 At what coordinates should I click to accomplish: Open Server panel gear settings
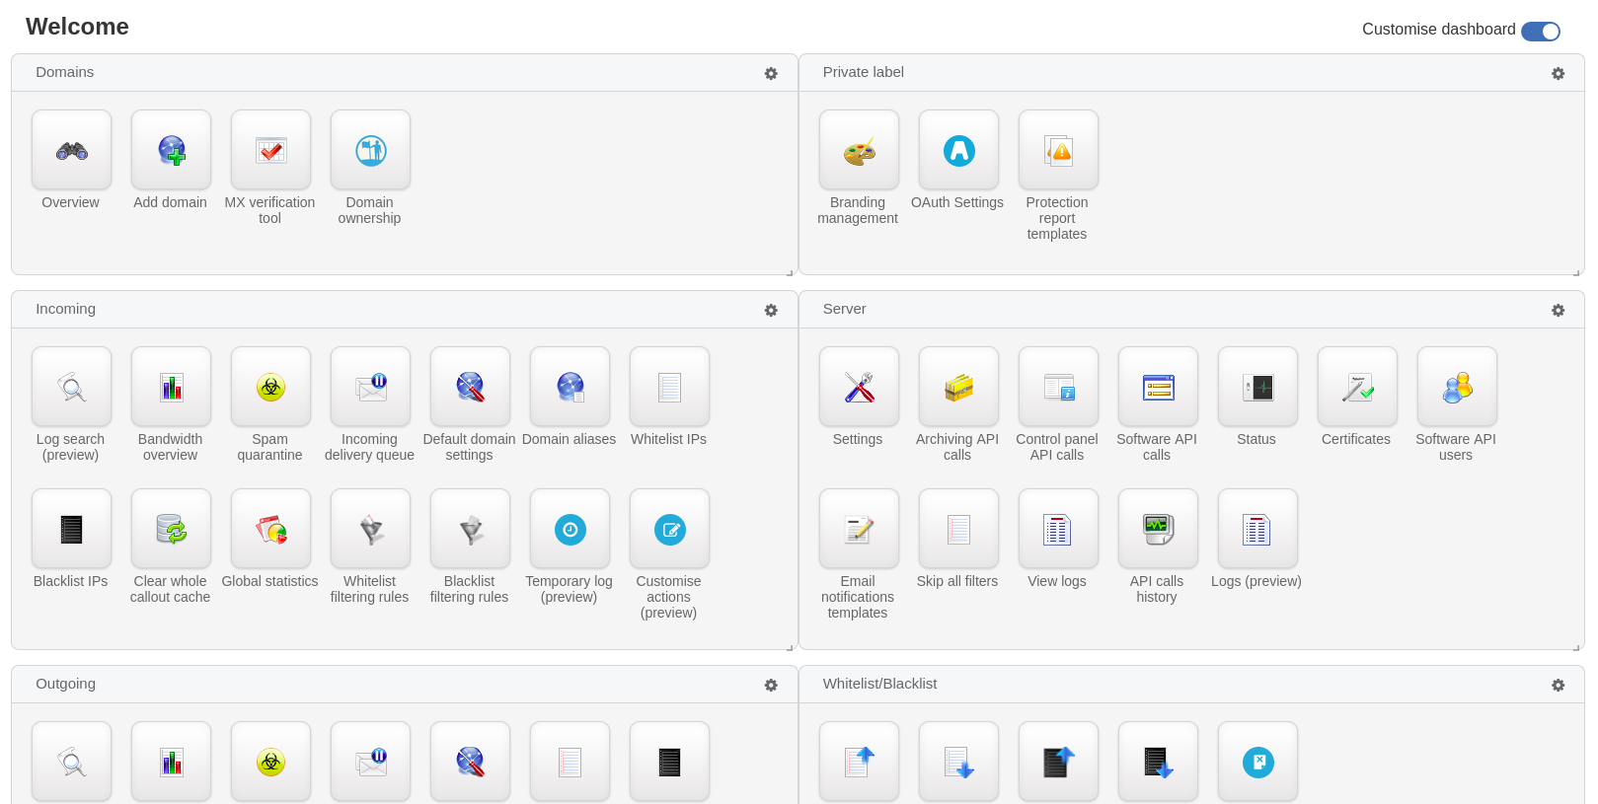tap(1558, 311)
